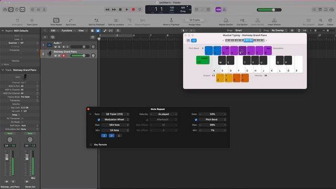Click the Colors toolbar icon
The width and height of the screenshot is (336, 189).
click(330, 20)
